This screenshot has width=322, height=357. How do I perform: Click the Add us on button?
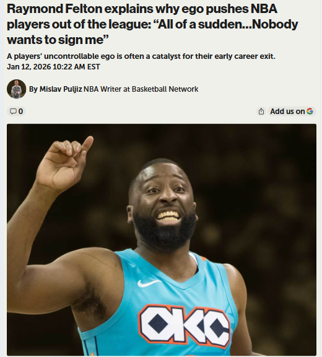pyautogui.click(x=292, y=112)
